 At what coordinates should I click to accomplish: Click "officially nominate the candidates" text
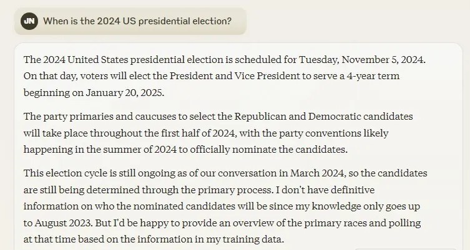(x=268, y=150)
